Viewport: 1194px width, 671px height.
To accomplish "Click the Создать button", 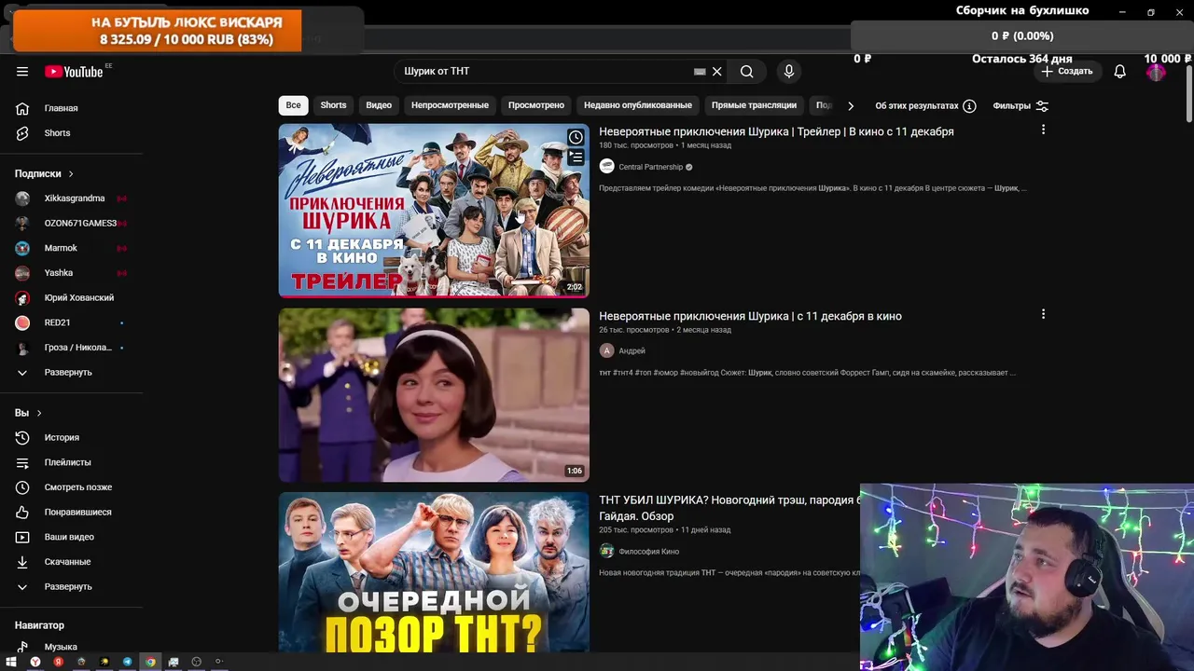I will point(1066,72).
